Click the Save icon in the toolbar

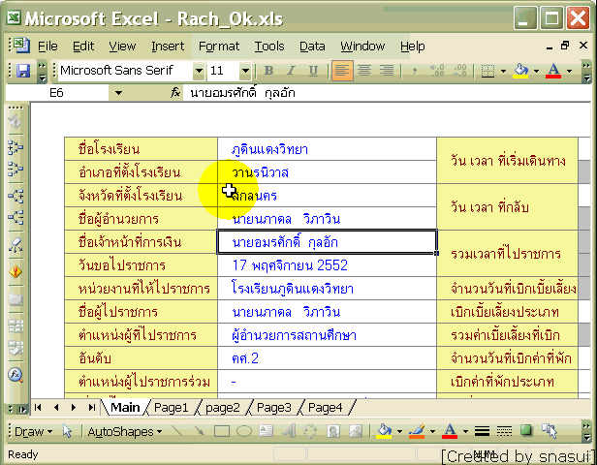click(22, 71)
